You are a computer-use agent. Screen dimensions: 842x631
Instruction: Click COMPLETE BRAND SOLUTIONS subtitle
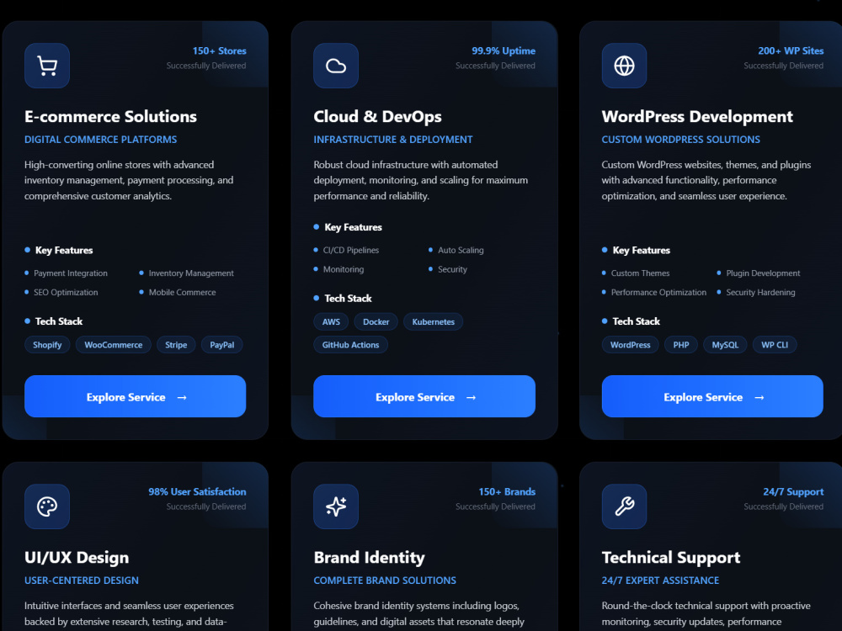[385, 581]
